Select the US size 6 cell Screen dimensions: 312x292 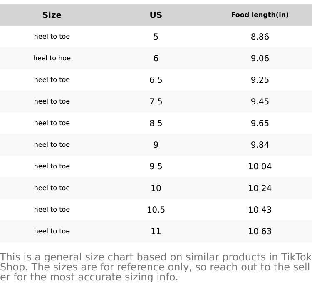[156, 58]
